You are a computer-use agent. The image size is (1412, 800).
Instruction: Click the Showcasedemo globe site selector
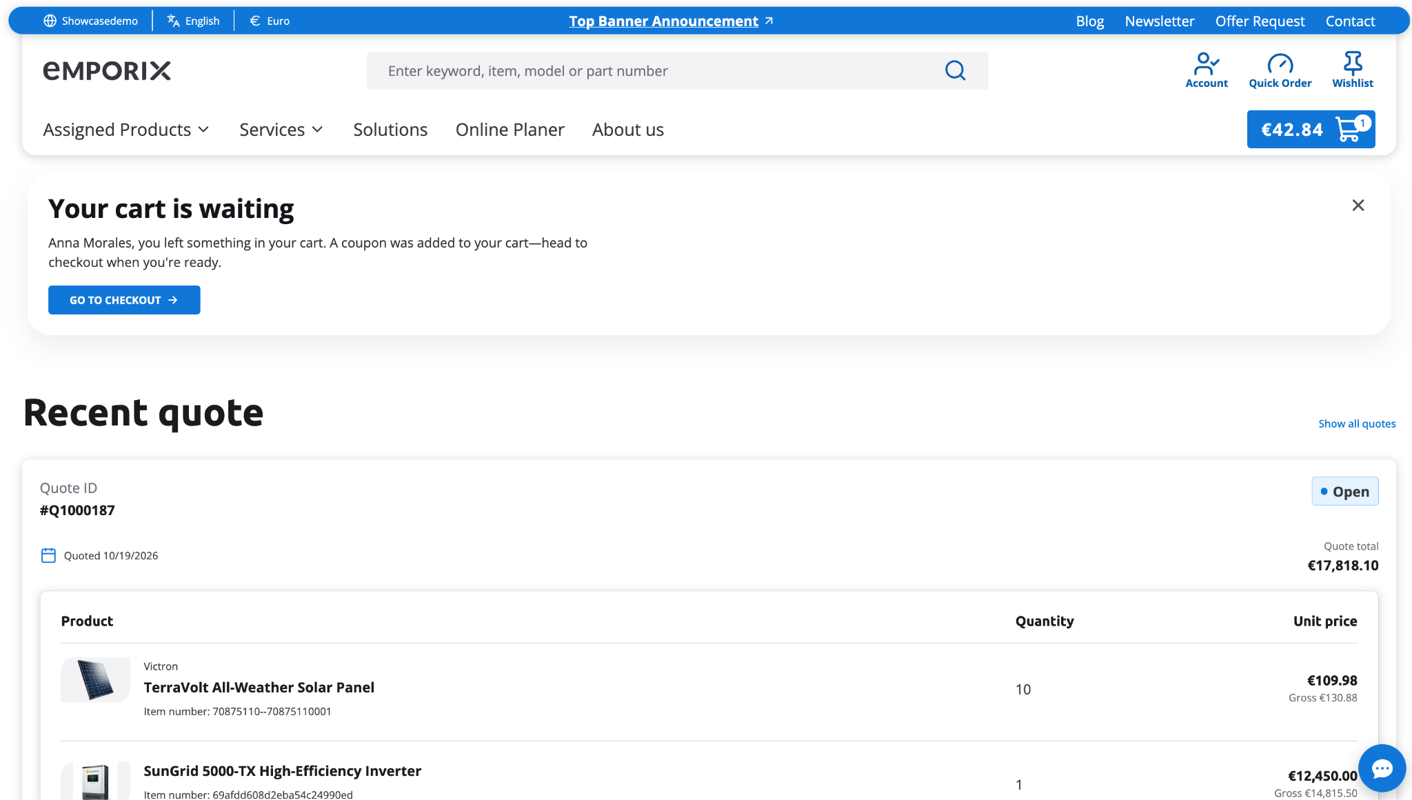(x=90, y=21)
